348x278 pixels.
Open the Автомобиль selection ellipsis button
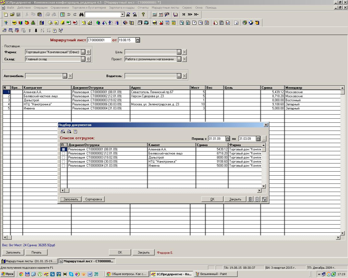click(x=65, y=76)
